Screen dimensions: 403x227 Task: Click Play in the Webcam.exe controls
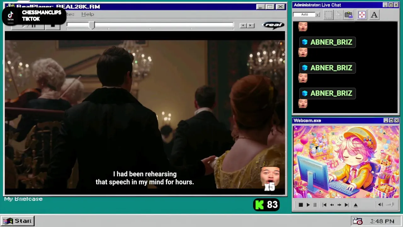click(308, 205)
